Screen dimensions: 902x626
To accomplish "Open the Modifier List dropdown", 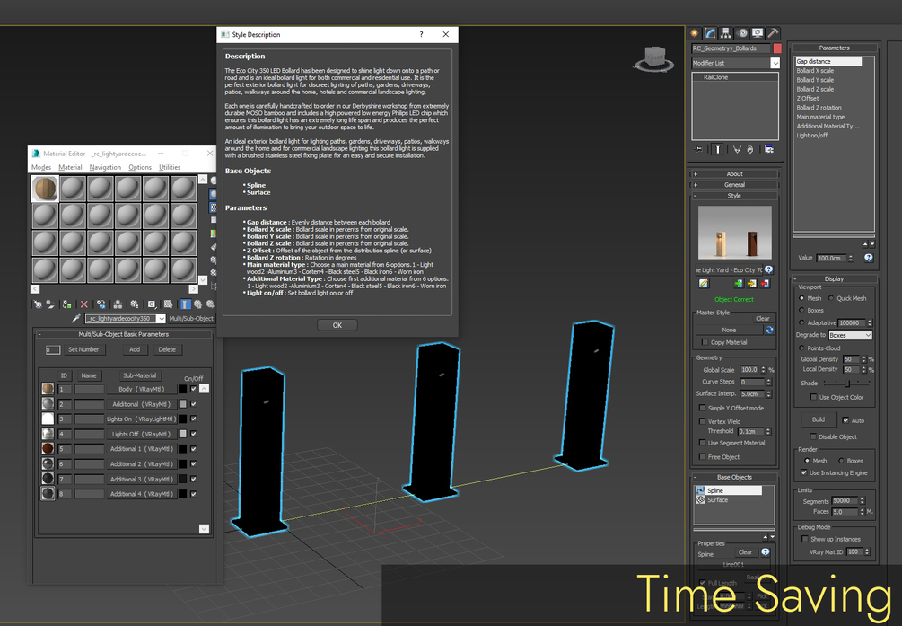I will point(775,64).
